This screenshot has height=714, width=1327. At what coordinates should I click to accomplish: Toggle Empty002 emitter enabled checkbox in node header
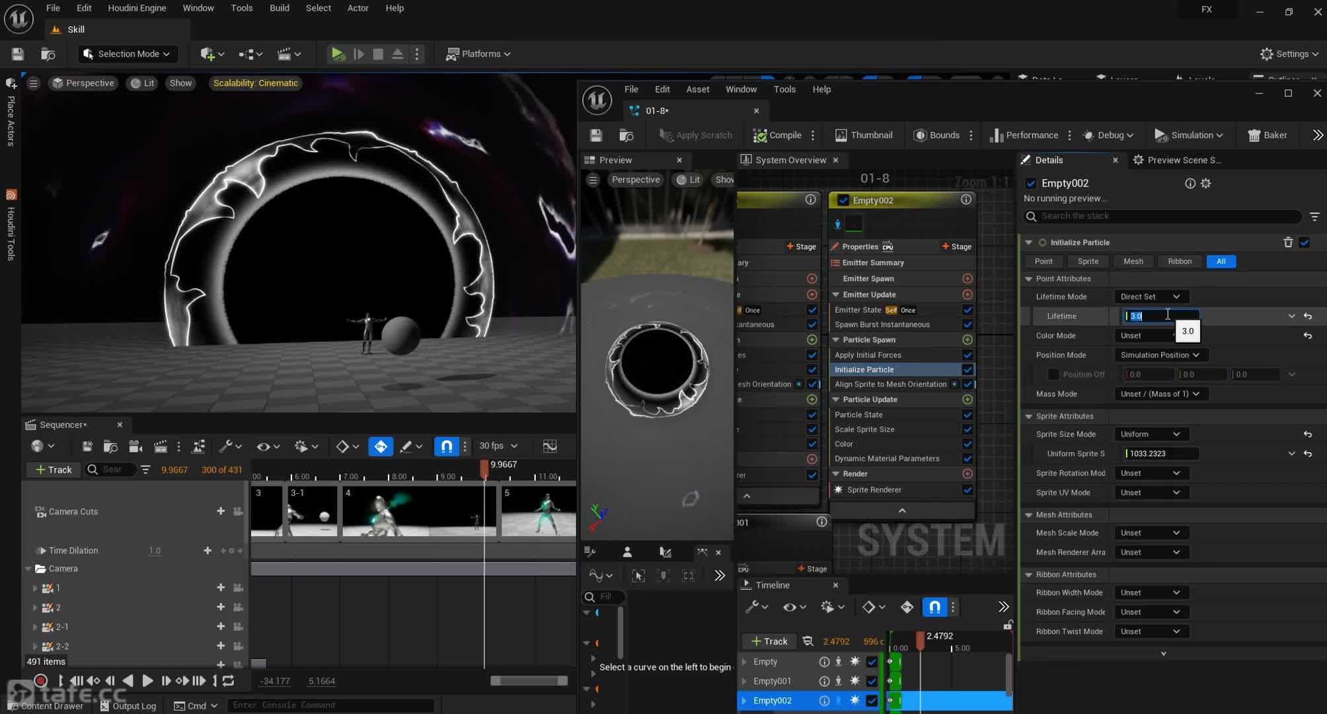click(x=843, y=200)
